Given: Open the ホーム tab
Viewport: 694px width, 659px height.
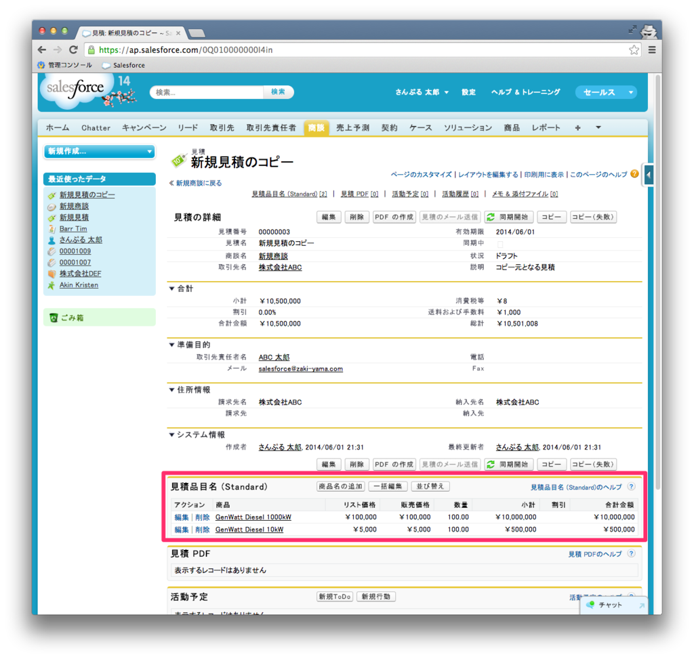Looking at the screenshot, I should pyautogui.click(x=58, y=127).
